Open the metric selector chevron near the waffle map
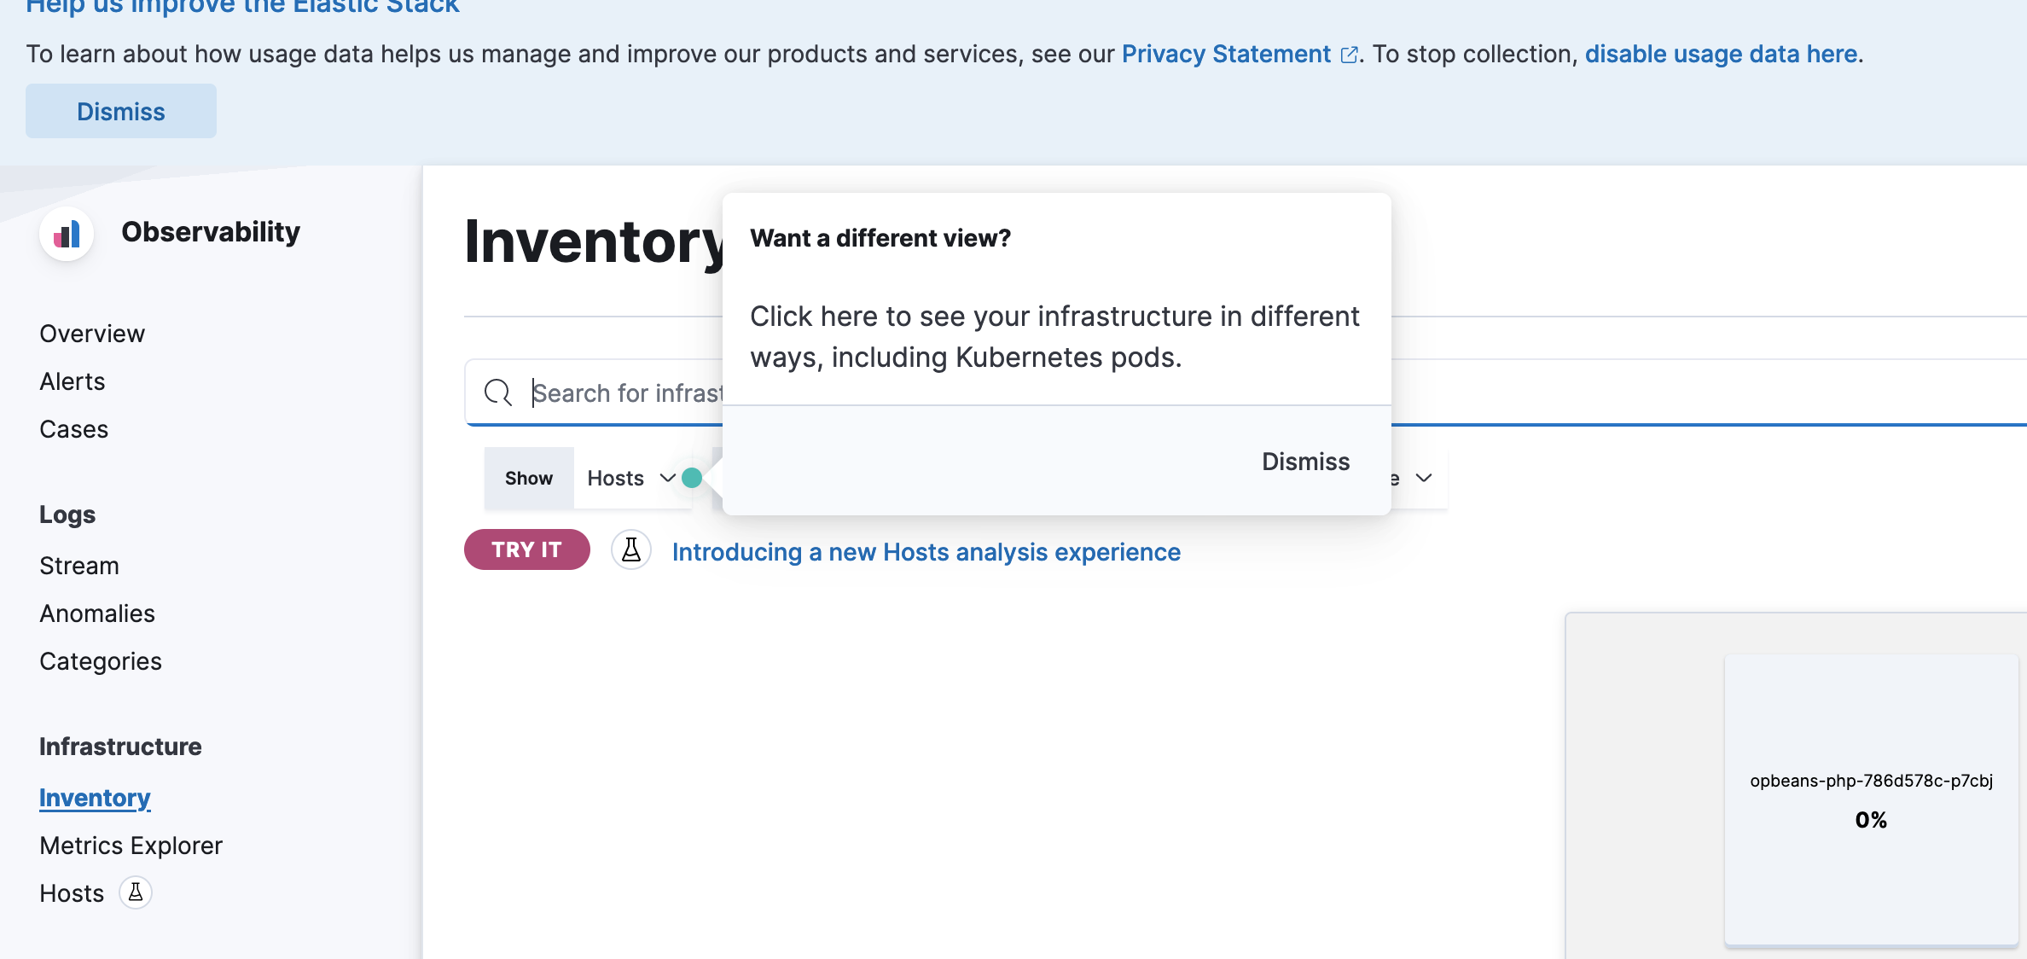The width and height of the screenshot is (2027, 959). [1423, 478]
